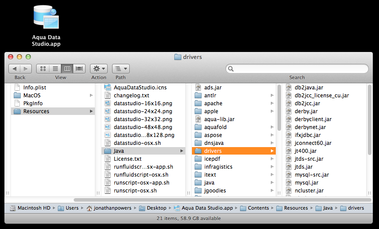The width and height of the screenshot is (379, 229).
Task: Select the jgoodies folder icon
Action: coord(198,190)
